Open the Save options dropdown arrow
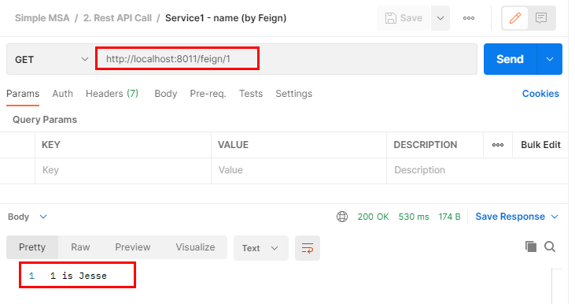This screenshot has height=304, width=575. click(440, 18)
